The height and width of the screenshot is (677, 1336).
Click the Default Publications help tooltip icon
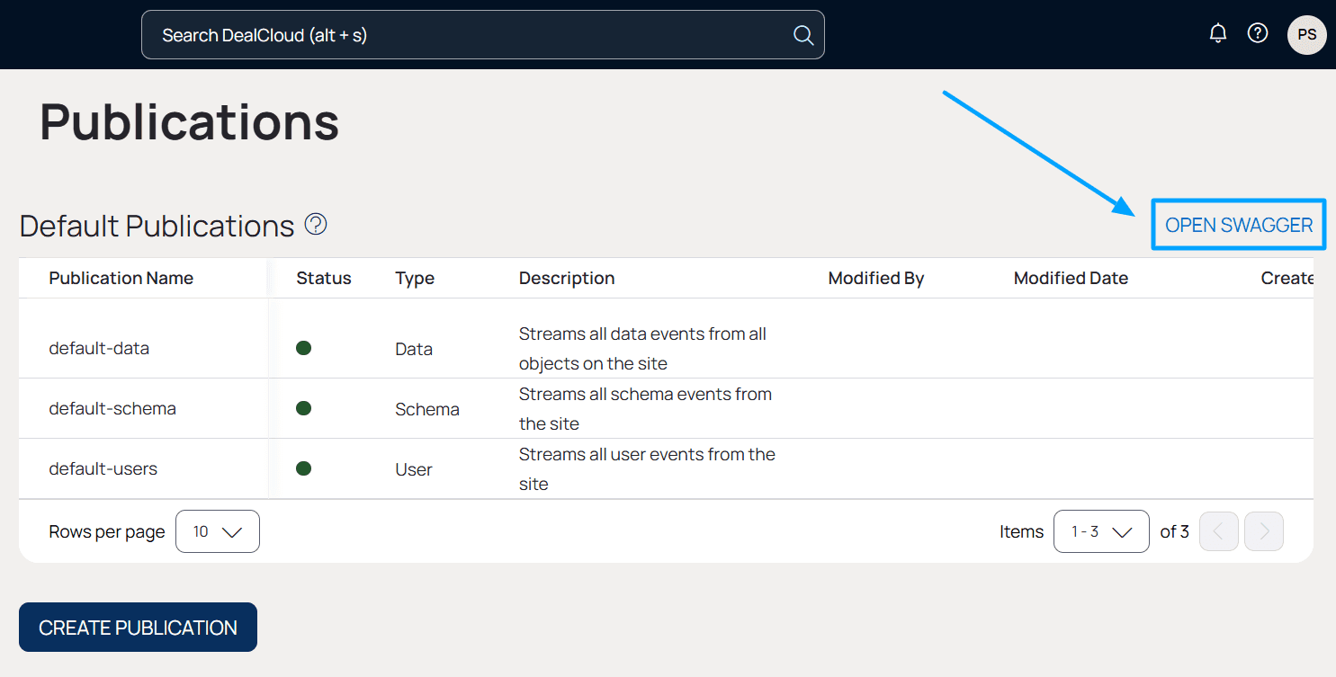tap(316, 224)
